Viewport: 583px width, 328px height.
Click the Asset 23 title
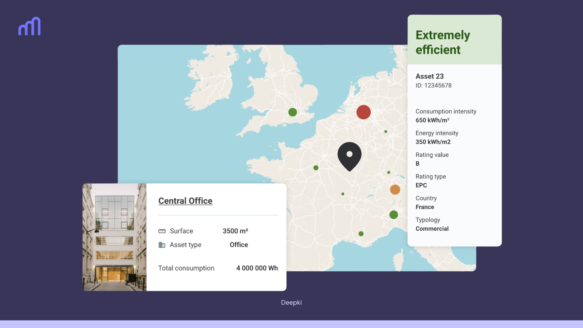click(429, 76)
